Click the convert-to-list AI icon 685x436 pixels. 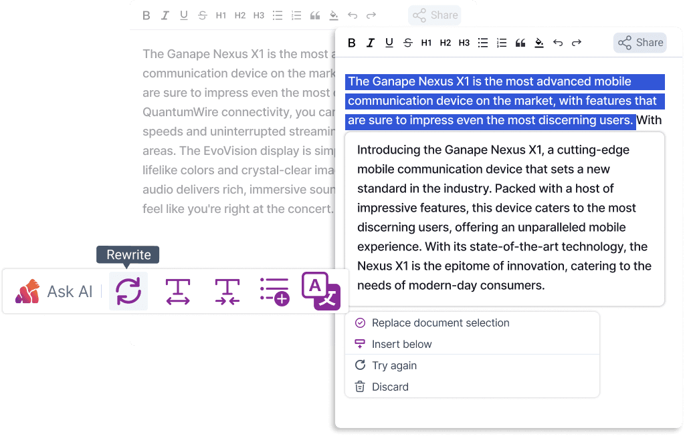pos(274,291)
